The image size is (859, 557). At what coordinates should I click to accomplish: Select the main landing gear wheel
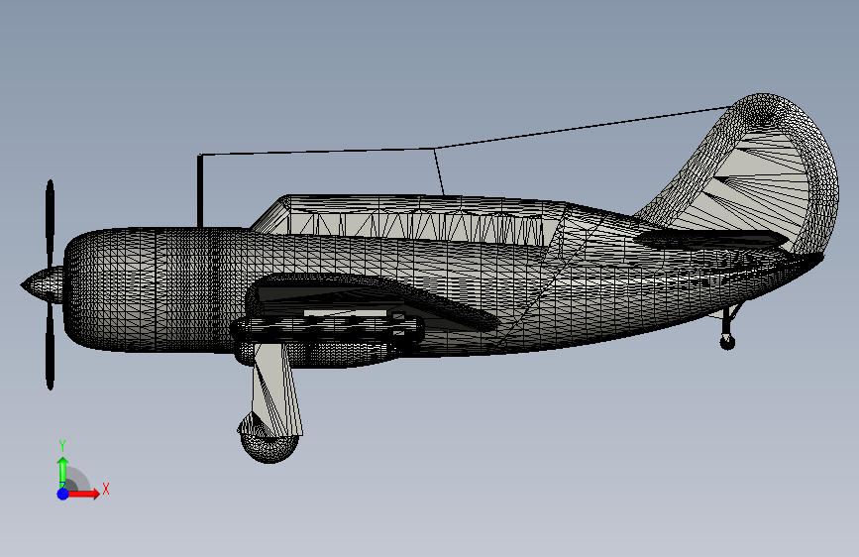tap(268, 442)
